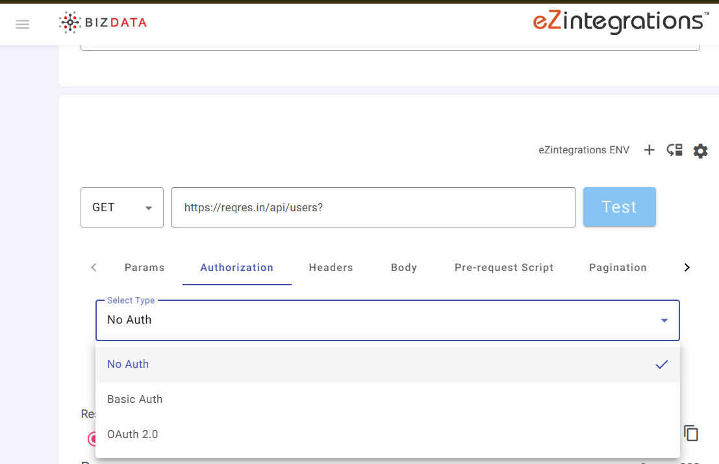The height and width of the screenshot is (464, 719).
Task: Click the API URL input field
Action: pos(373,207)
